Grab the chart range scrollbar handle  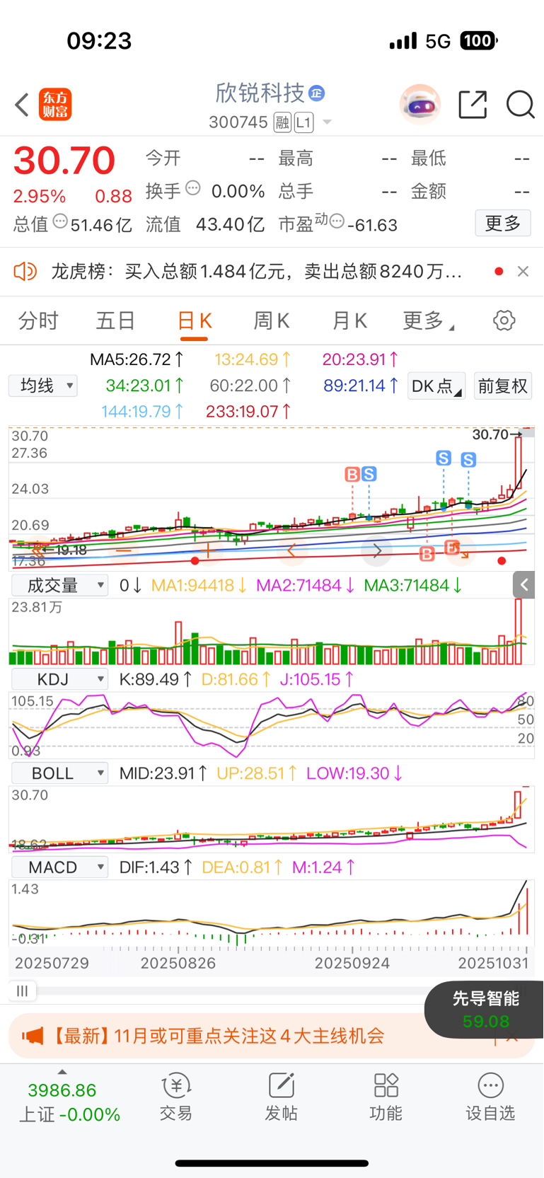(x=23, y=991)
